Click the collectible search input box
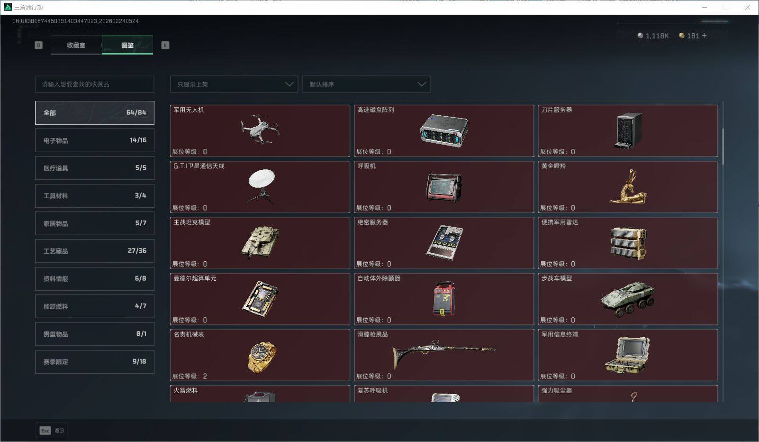 click(x=94, y=84)
